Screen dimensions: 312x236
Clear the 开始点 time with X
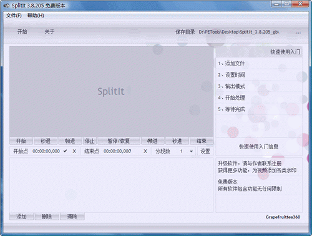(74, 151)
